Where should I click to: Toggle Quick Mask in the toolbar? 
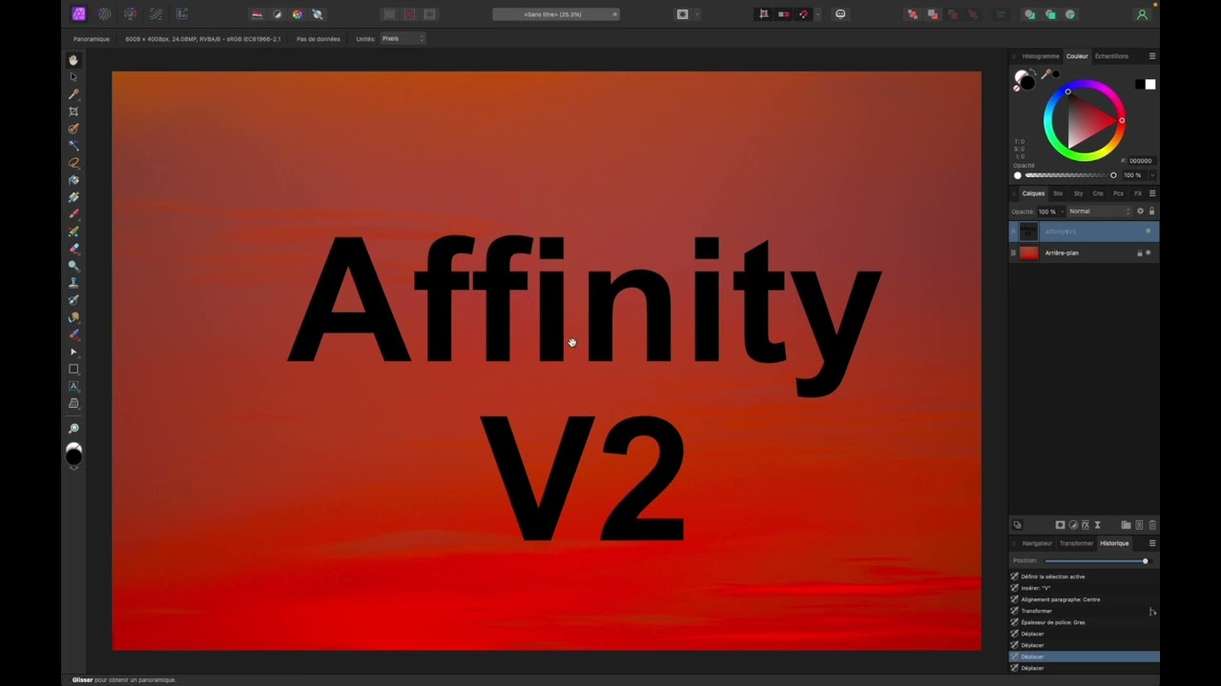coord(682,14)
